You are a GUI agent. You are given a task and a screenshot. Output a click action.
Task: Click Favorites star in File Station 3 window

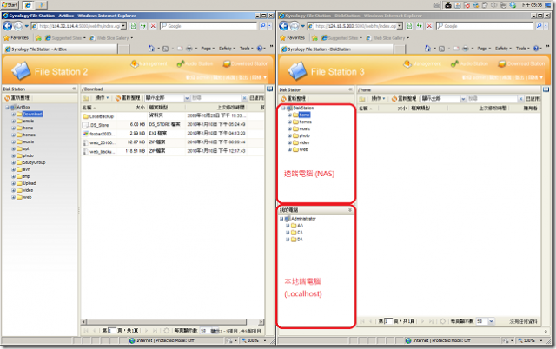[x=282, y=38]
